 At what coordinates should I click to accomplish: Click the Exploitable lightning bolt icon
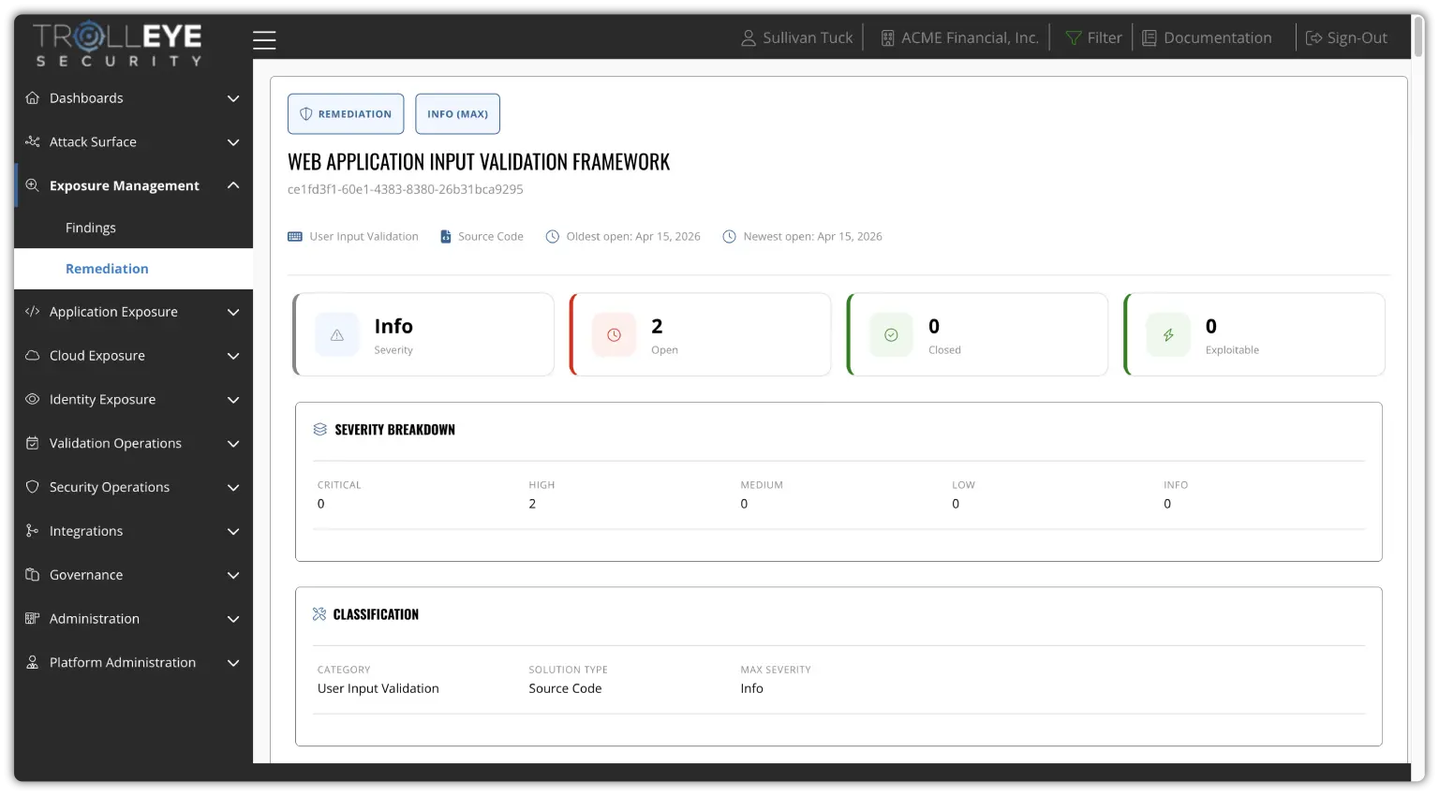point(1168,335)
